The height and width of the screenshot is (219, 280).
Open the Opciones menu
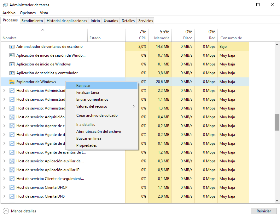28,13
